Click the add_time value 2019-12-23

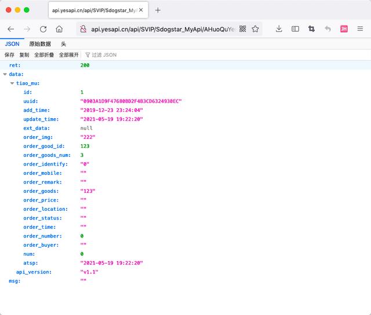coord(111,110)
